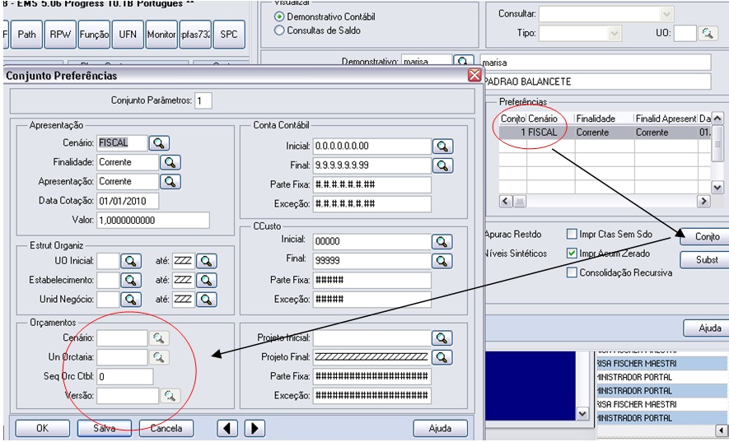Image resolution: width=729 pixels, height=442 pixels.
Task: Open lookup for Apresentação Cenário field
Action: 159,143
